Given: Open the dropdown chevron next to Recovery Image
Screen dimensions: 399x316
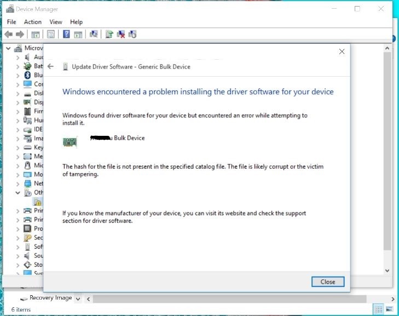Looking at the screenshot, I should (x=78, y=298).
